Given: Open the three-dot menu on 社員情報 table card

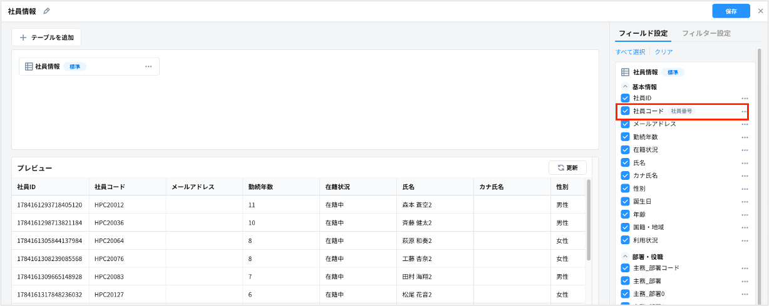Looking at the screenshot, I should pyautogui.click(x=148, y=67).
